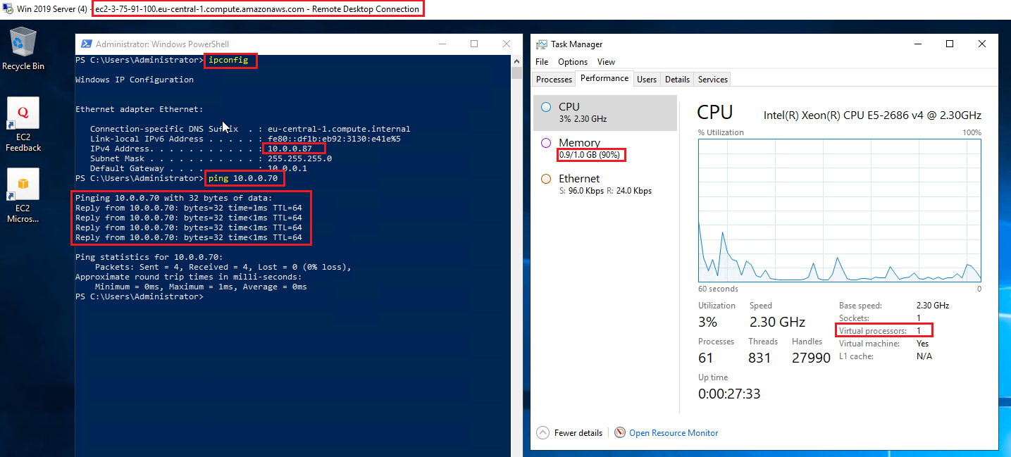Click the Memory '0.9/1.0 GB (90%)' text

[x=589, y=155]
